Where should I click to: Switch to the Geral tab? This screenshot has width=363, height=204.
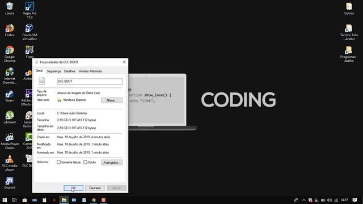coord(39,71)
